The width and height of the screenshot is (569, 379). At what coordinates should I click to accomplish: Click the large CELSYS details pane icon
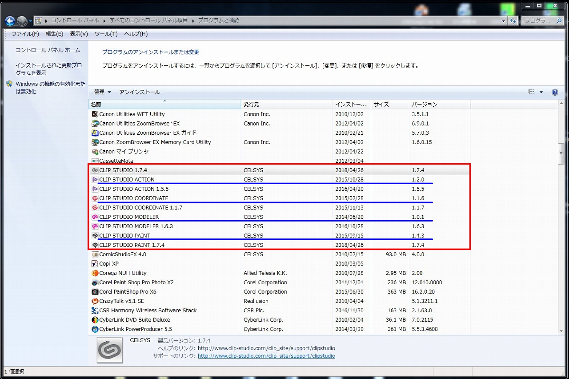coord(110,351)
